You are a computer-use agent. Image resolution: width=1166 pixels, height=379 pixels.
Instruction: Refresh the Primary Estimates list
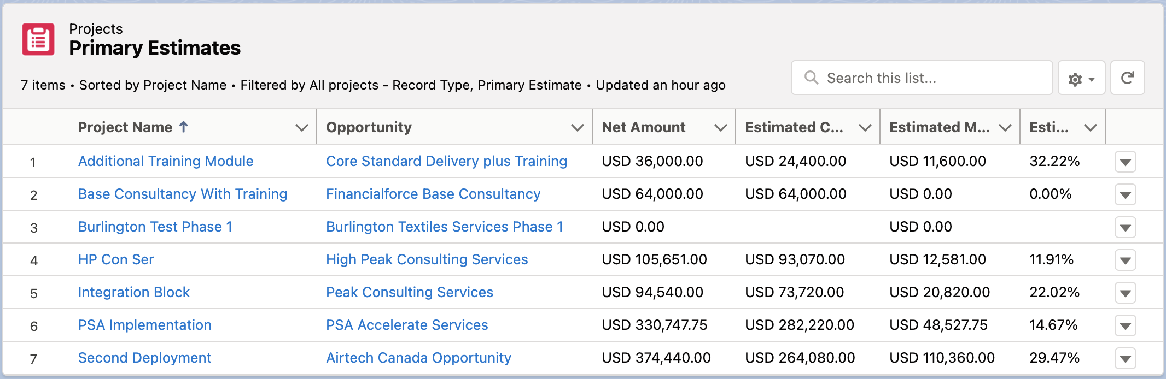coord(1127,78)
